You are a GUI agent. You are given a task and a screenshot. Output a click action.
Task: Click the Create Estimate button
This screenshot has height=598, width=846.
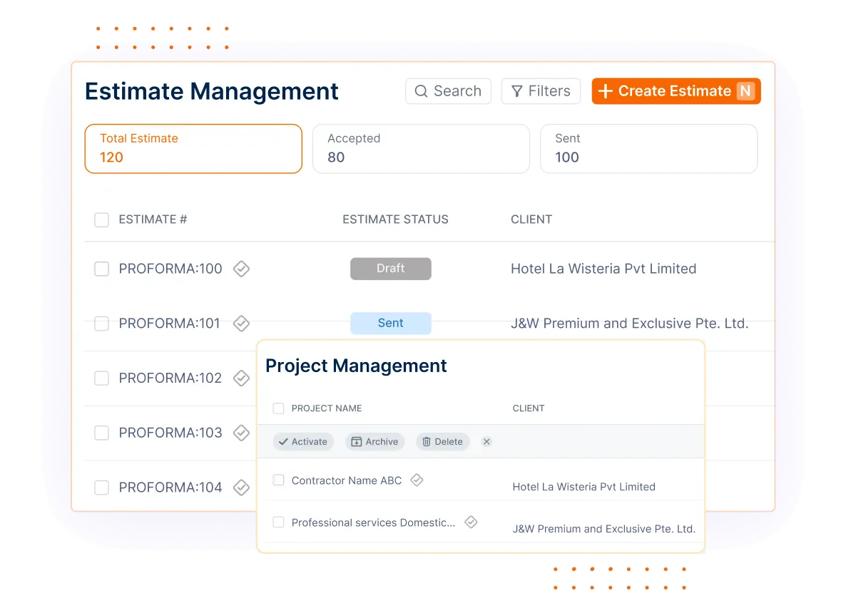point(676,91)
